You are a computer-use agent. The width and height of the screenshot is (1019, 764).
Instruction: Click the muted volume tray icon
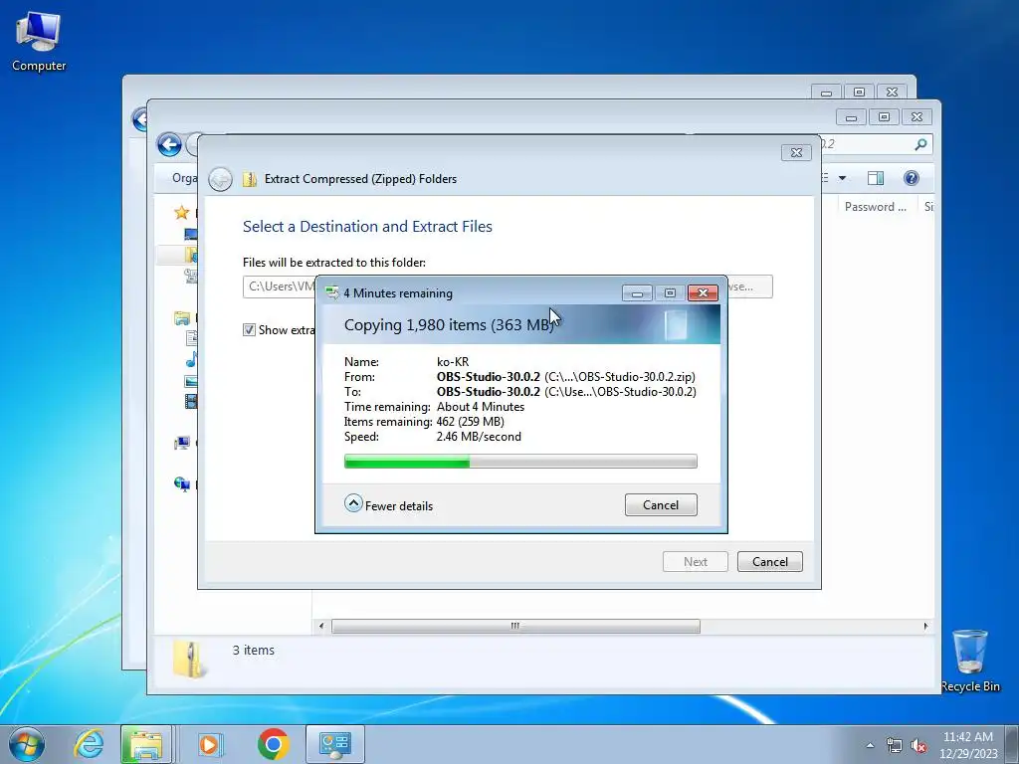[918, 745]
